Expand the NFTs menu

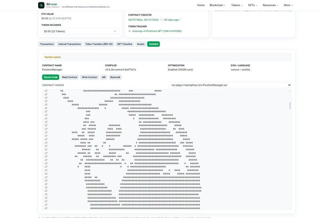[x=253, y=5]
